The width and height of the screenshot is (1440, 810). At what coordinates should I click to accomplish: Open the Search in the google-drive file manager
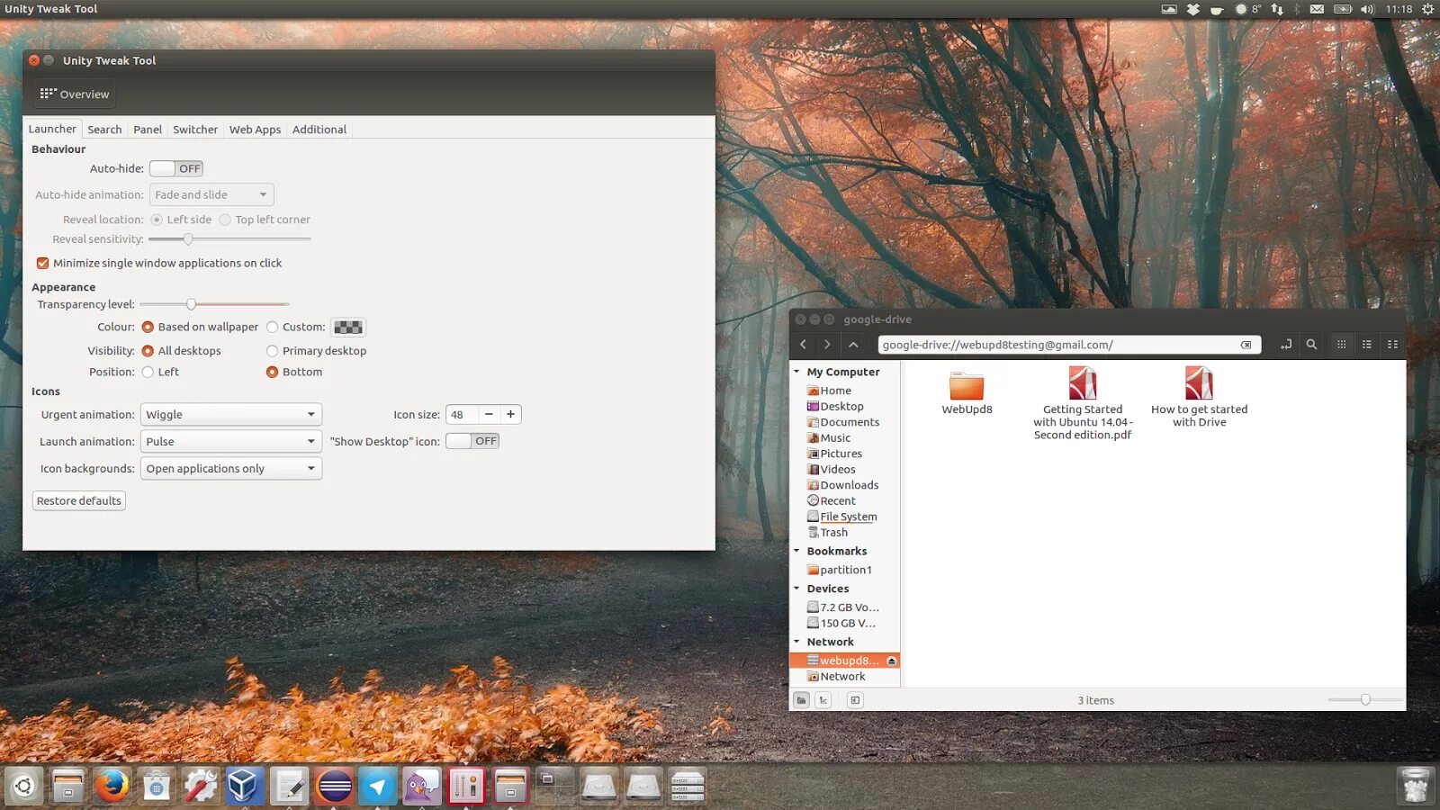coord(1312,344)
